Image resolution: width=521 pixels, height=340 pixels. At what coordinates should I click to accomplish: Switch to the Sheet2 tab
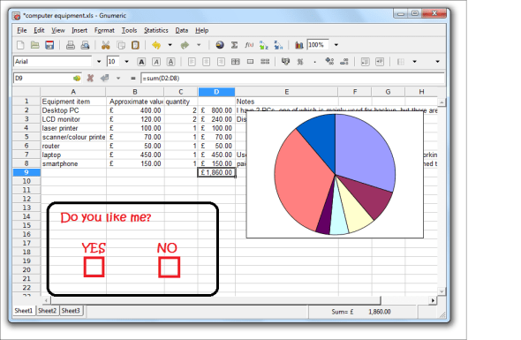click(x=47, y=311)
